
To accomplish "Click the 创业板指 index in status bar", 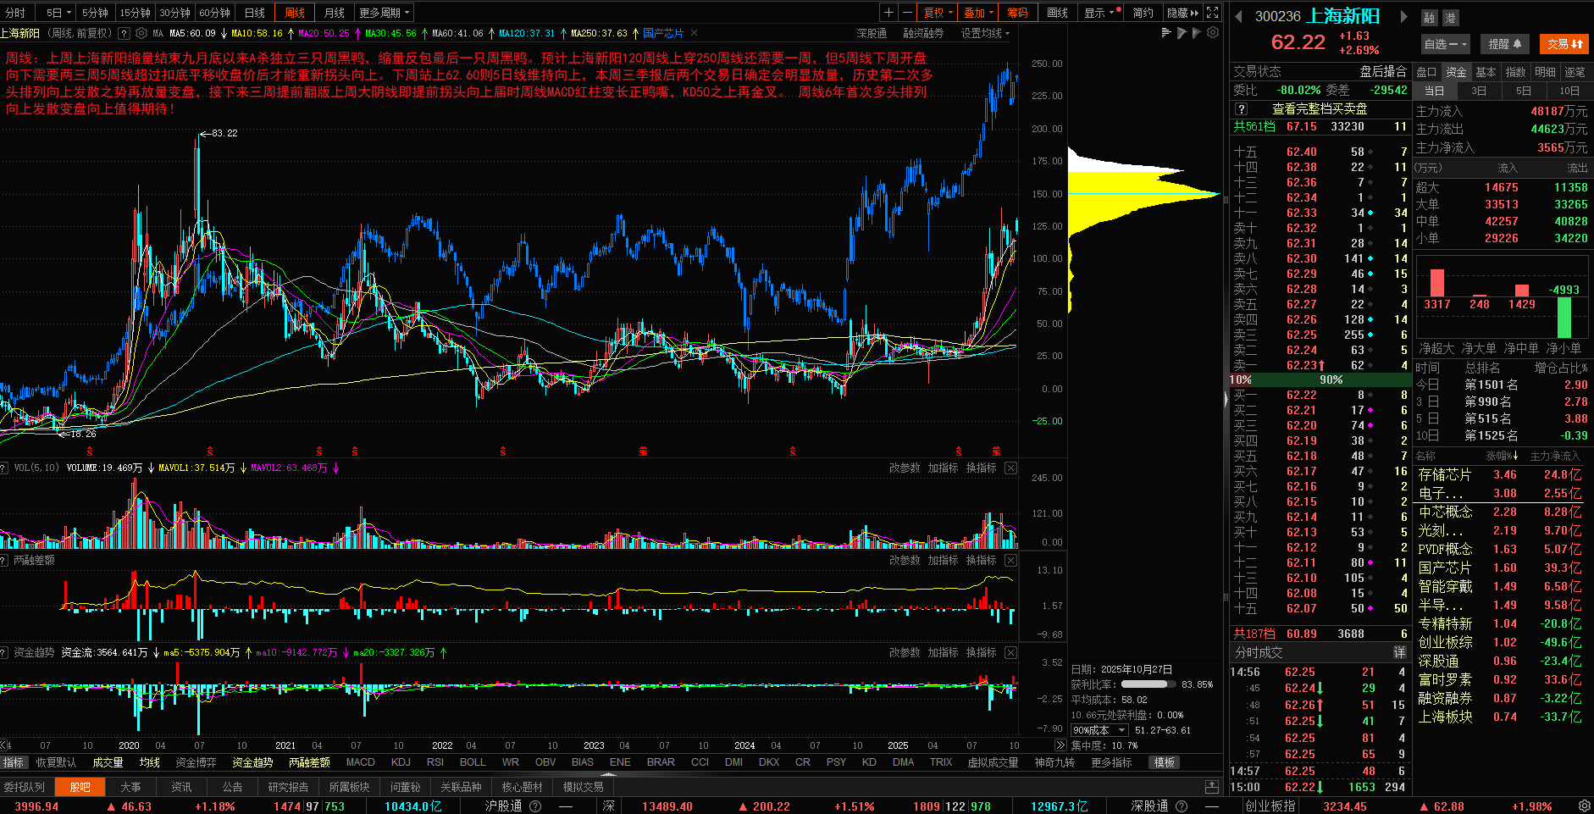I will coord(1270,806).
